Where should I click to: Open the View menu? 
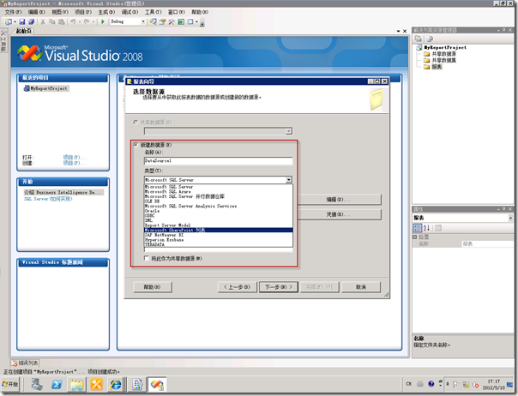[60, 12]
